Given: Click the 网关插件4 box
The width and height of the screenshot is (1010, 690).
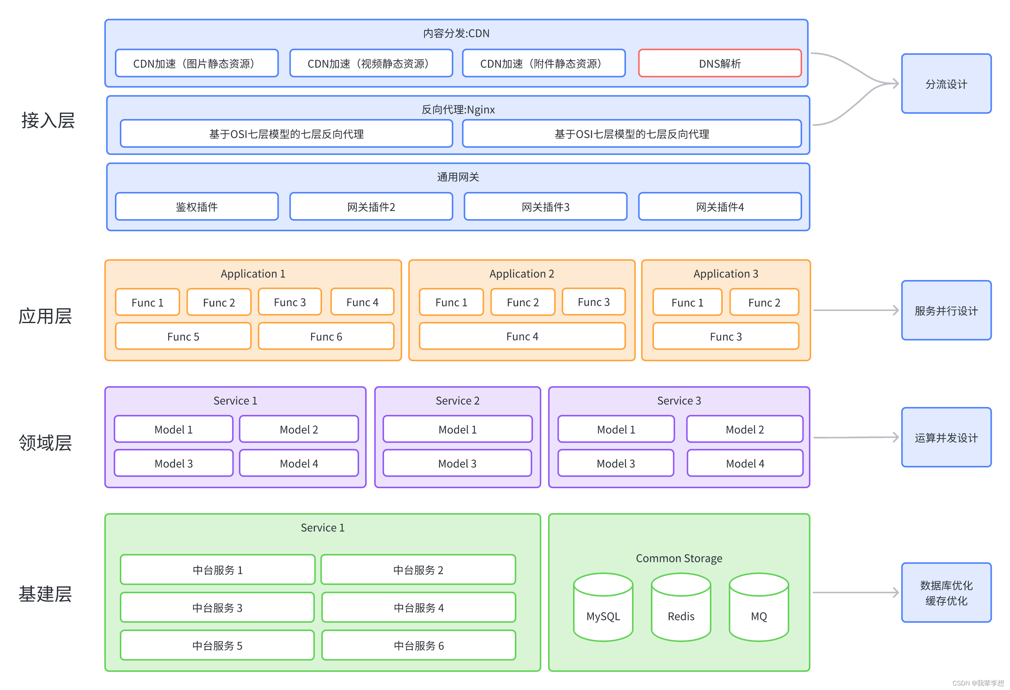Looking at the screenshot, I should pyautogui.click(x=720, y=207).
